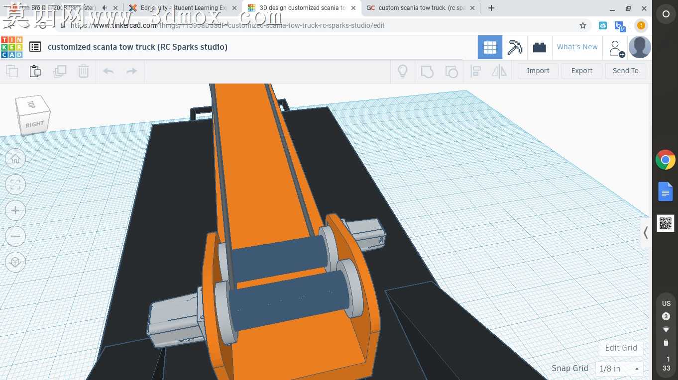This screenshot has width=678, height=380.
Task: Click the view cube's RIGHT face
Action: point(35,124)
